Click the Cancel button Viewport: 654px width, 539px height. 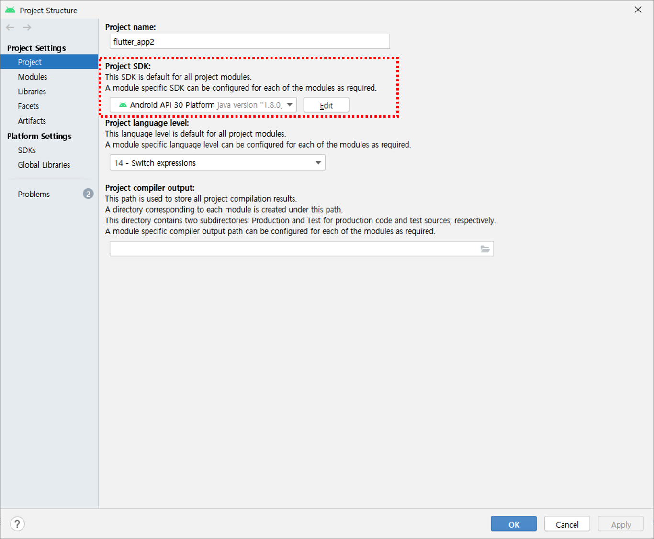(x=567, y=524)
